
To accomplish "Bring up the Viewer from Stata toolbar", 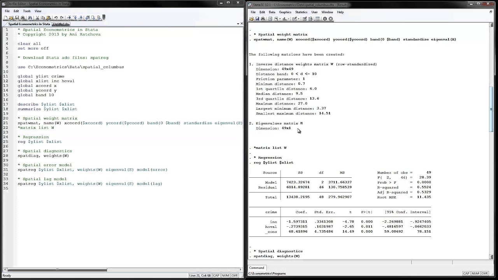I will click(x=276, y=19).
